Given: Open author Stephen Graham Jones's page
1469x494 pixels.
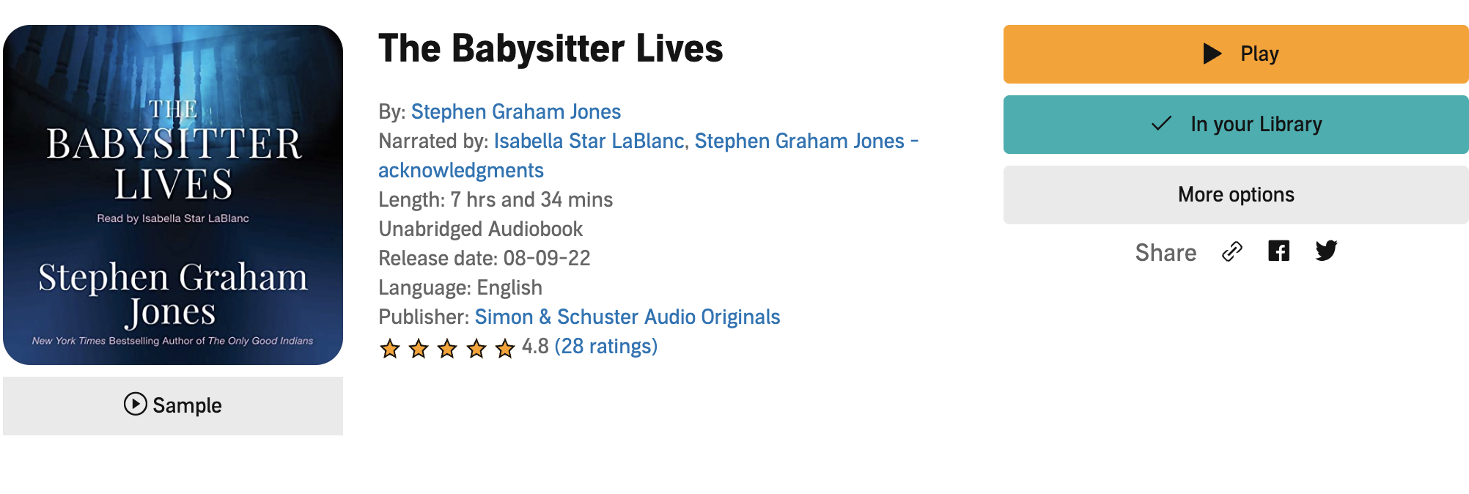Looking at the screenshot, I should (x=515, y=111).
